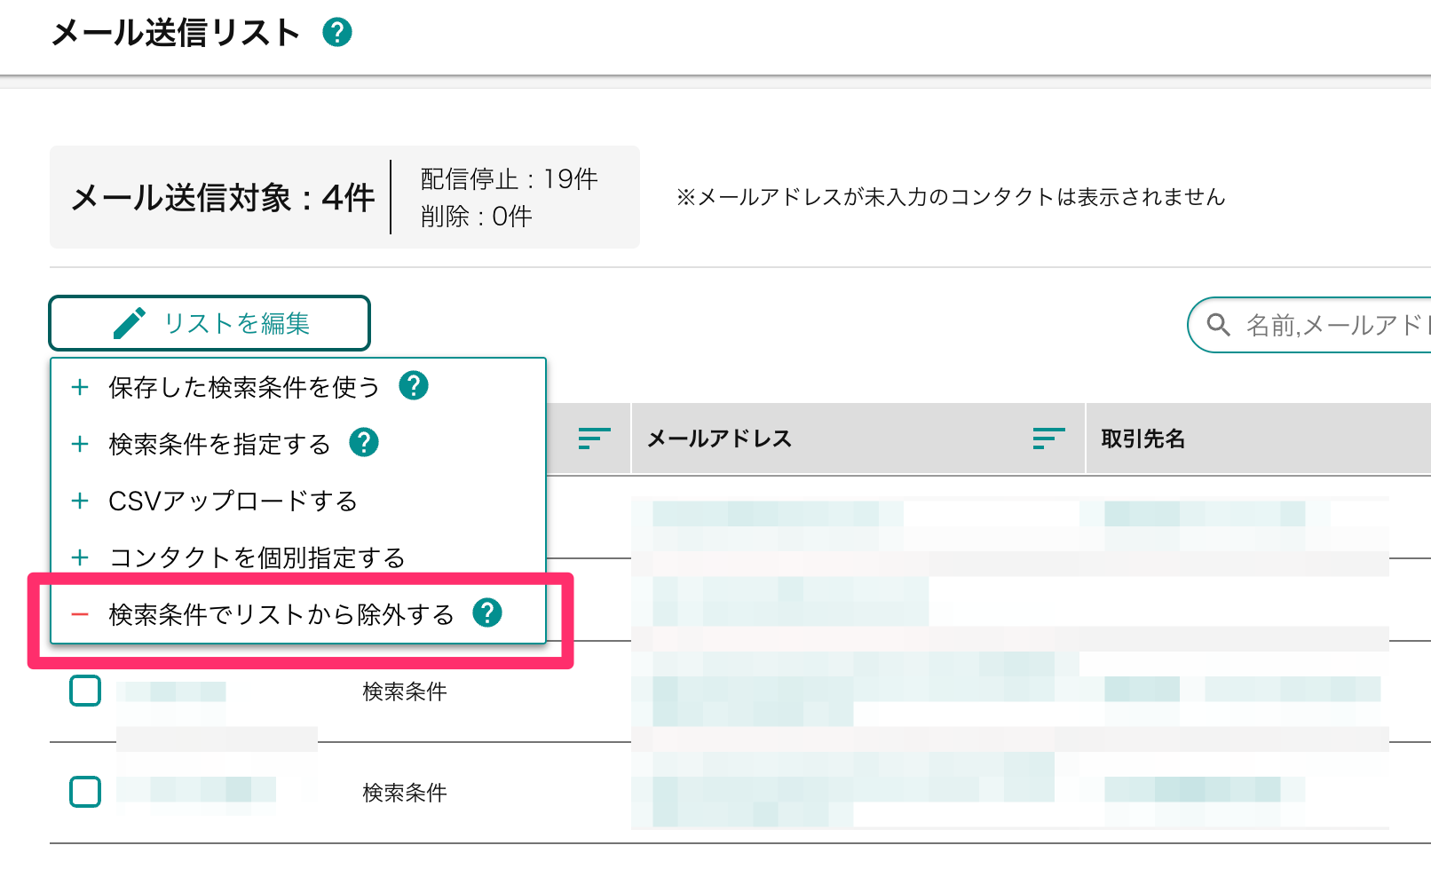Click the magnifier search icon
The height and width of the screenshot is (877, 1431).
1219,325
